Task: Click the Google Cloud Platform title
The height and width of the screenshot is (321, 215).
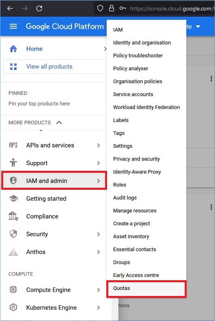Action: point(65,27)
